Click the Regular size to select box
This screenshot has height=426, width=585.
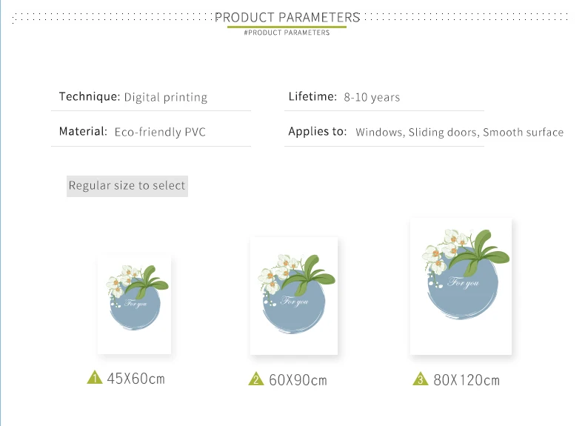(x=127, y=186)
